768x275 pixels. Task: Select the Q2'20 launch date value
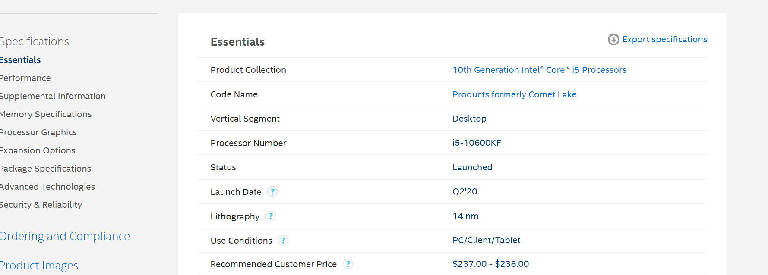465,191
